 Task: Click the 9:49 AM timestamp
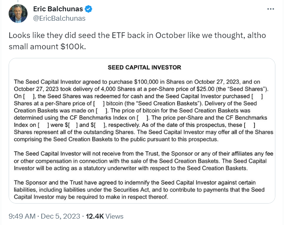(22, 216)
